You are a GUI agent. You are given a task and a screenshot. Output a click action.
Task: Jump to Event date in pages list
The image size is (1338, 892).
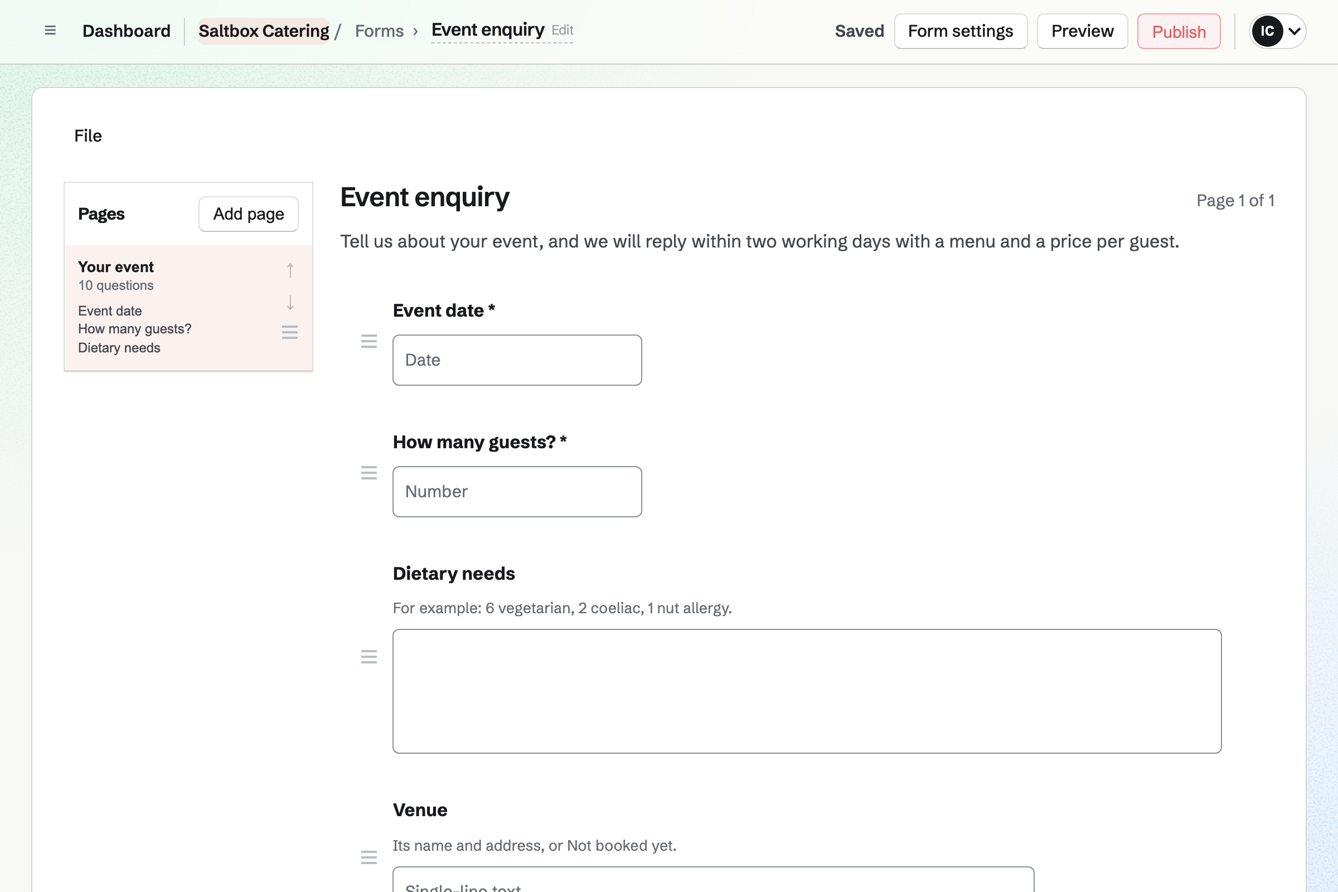110,311
